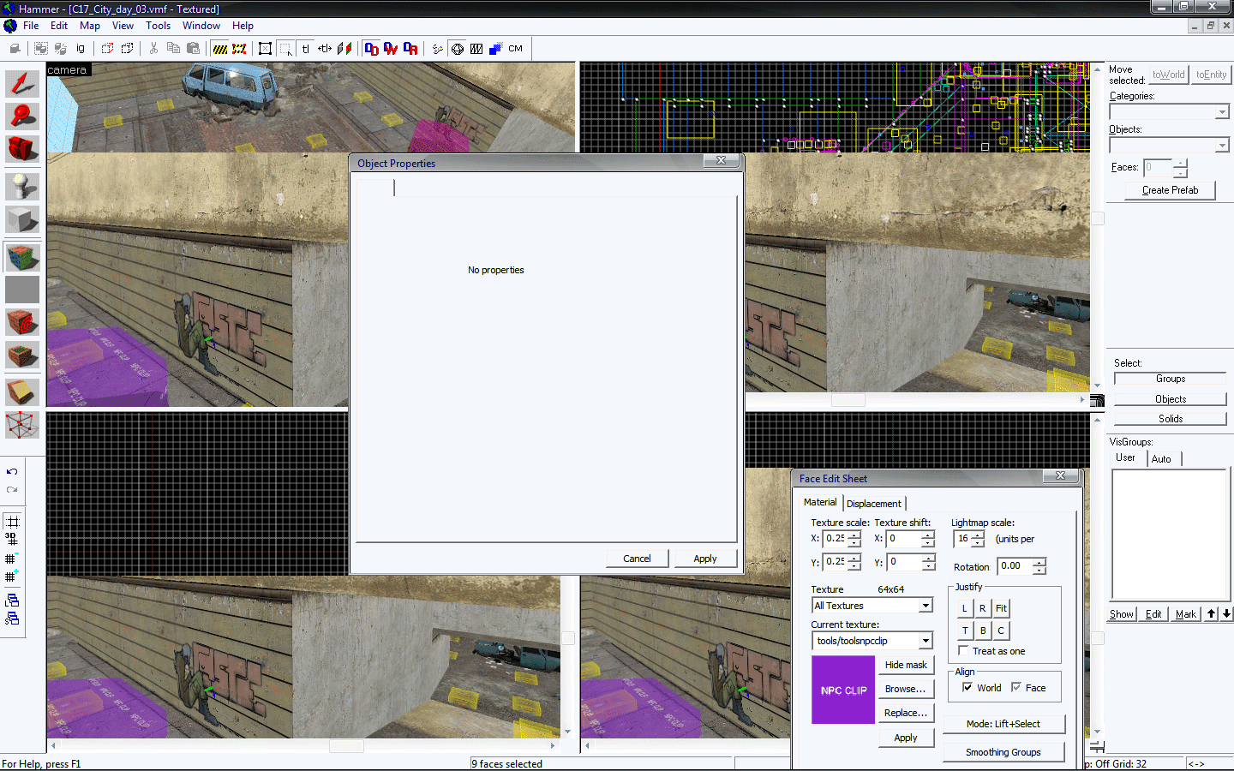Click the wireframe sphere helpers icon
Screen dimensions: 1234x771
pyautogui.click(x=458, y=49)
